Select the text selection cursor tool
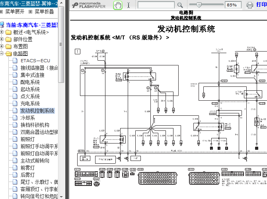The height and width of the screenshot is (199, 267). coord(129,5)
